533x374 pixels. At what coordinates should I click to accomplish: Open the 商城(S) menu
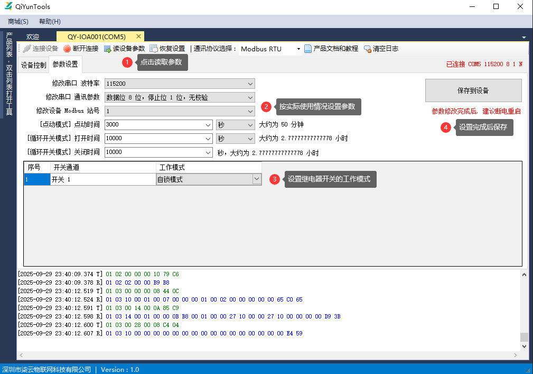click(x=18, y=22)
